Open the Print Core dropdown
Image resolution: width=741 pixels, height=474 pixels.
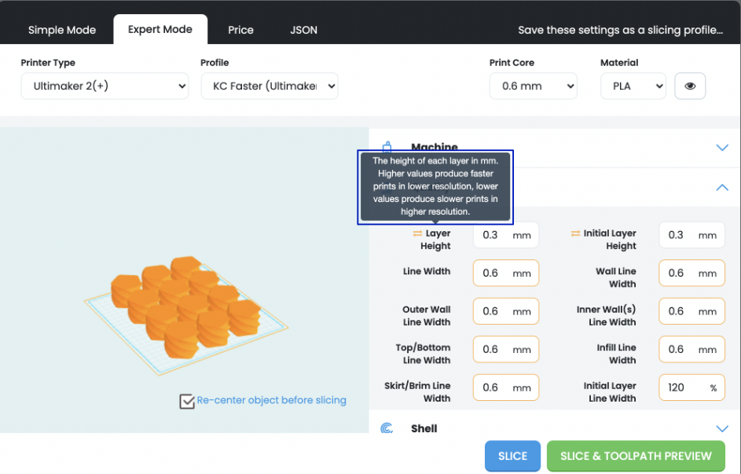pyautogui.click(x=533, y=86)
